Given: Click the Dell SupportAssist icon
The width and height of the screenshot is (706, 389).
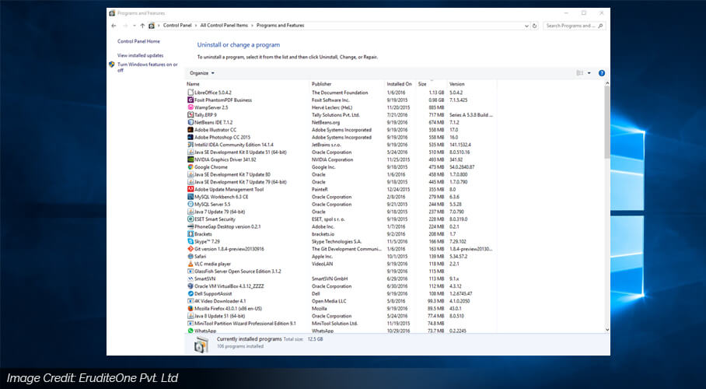Looking at the screenshot, I should [190, 293].
